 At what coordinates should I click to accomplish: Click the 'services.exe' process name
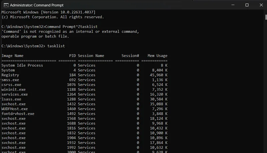[15, 94]
